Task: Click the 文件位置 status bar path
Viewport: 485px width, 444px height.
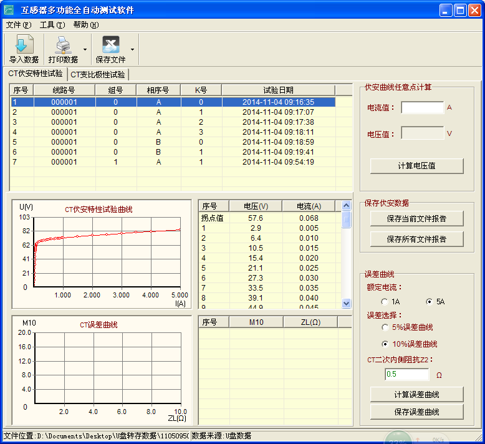Action: pyautogui.click(x=96, y=436)
